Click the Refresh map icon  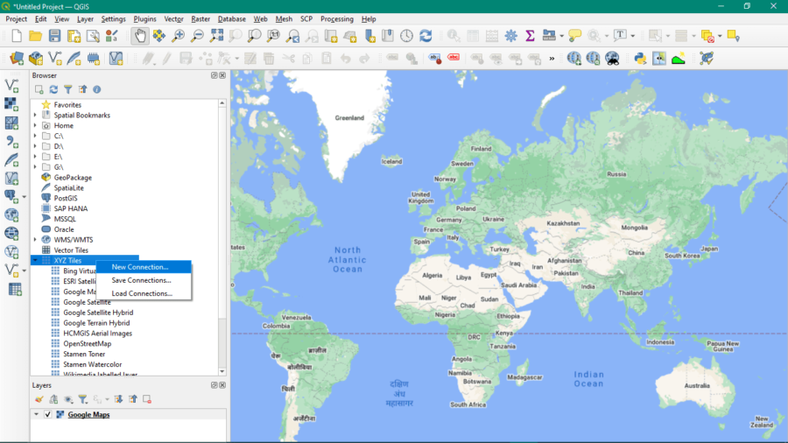426,36
